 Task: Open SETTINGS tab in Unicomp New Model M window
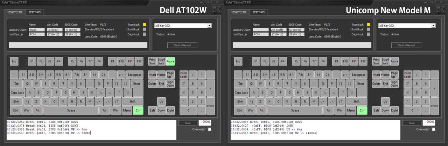pos(259,12)
